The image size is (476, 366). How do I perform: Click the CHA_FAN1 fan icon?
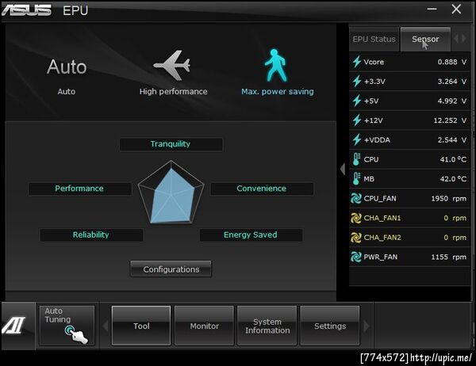[356, 218]
